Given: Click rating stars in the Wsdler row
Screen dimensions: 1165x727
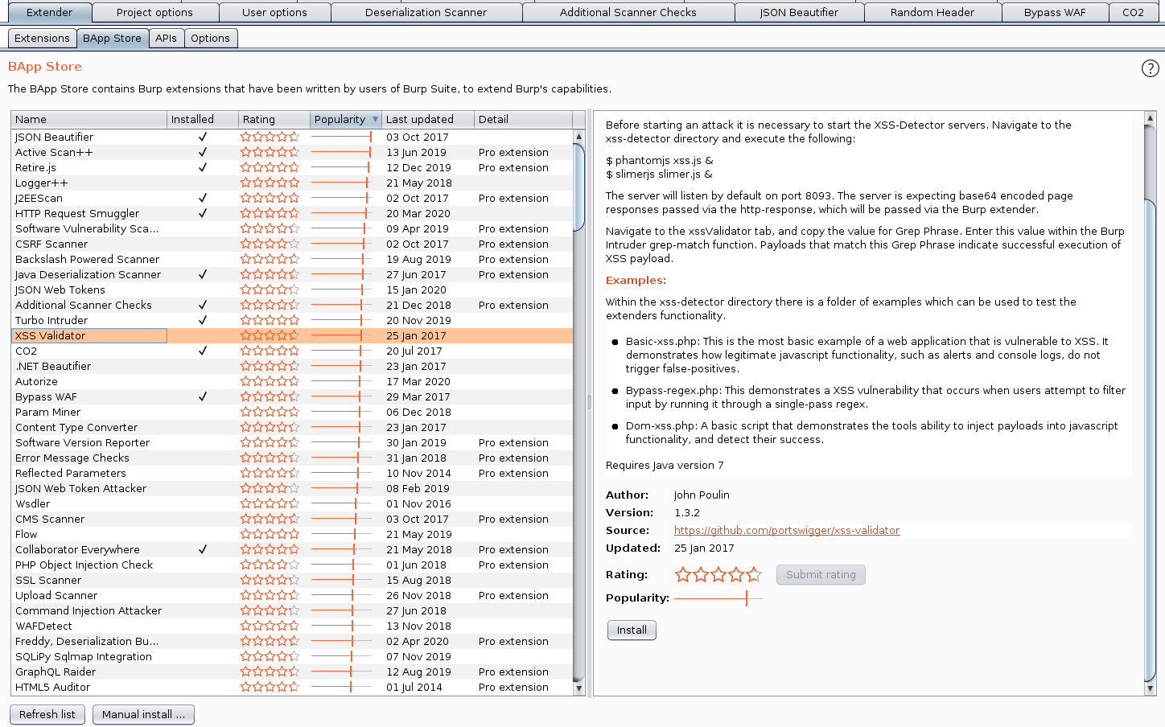Looking at the screenshot, I should pyautogui.click(x=270, y=503).
